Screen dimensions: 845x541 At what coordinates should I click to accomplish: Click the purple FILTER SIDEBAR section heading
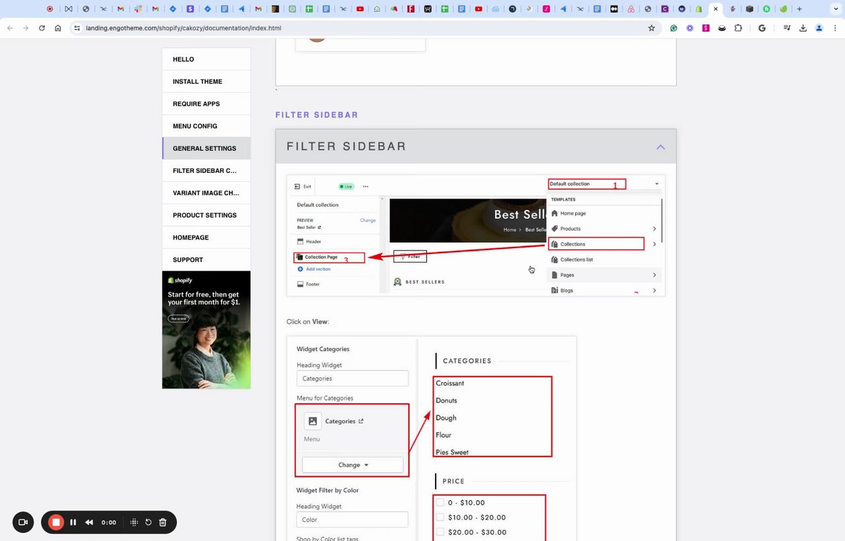pos(317,115)
